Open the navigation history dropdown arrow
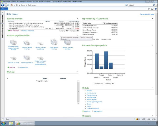Image resolution: width=158 pixels, height=126 pixels. tap(8, 5)
